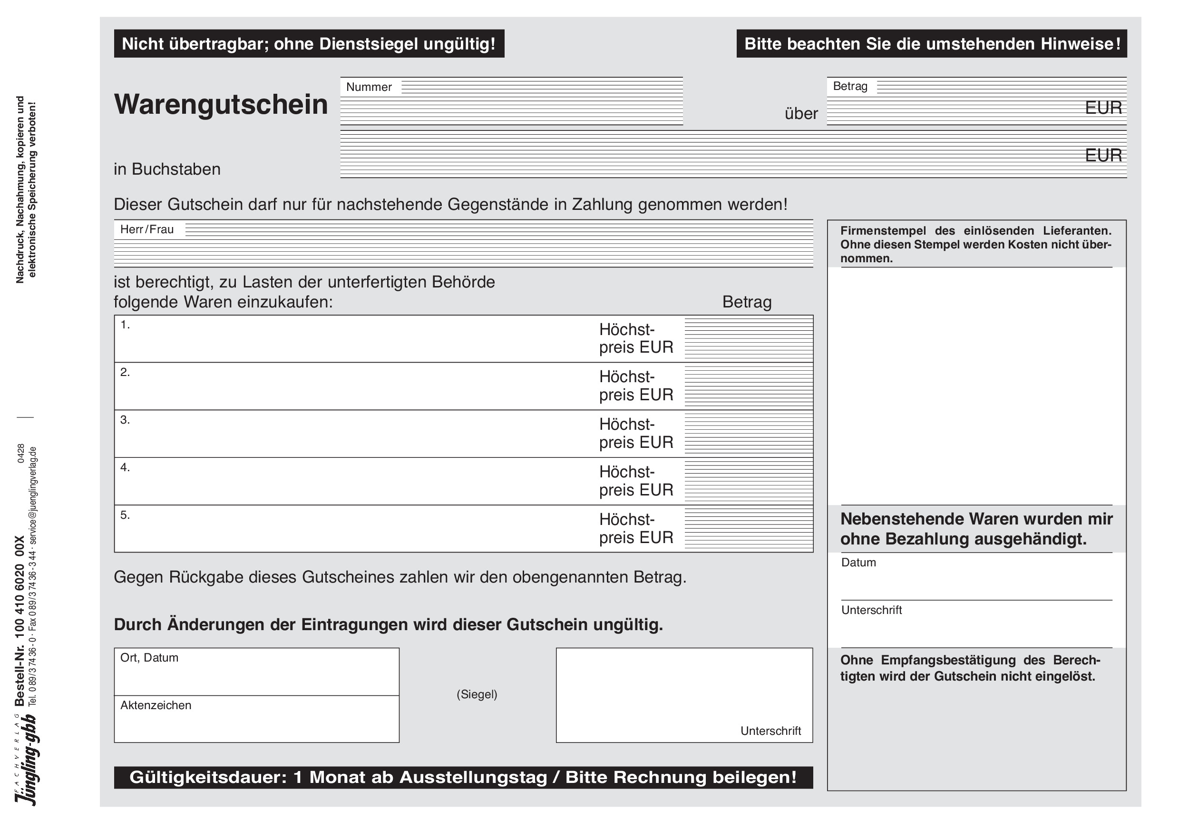Click item row 5 description area
Viewport: 1179px width, 831px height.
point(354,529)
